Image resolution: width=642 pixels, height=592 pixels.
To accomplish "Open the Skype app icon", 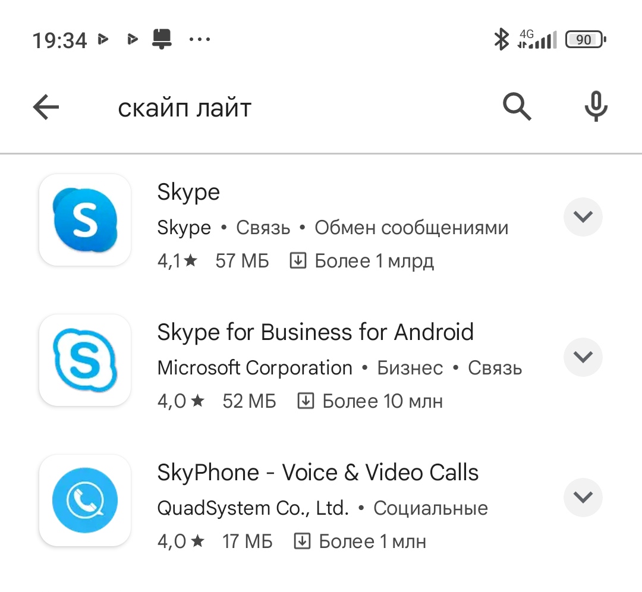I will tap(84, 219).
